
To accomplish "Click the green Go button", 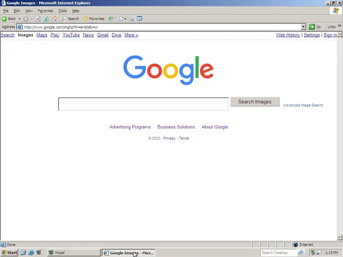I will click(x=315, y=27).
